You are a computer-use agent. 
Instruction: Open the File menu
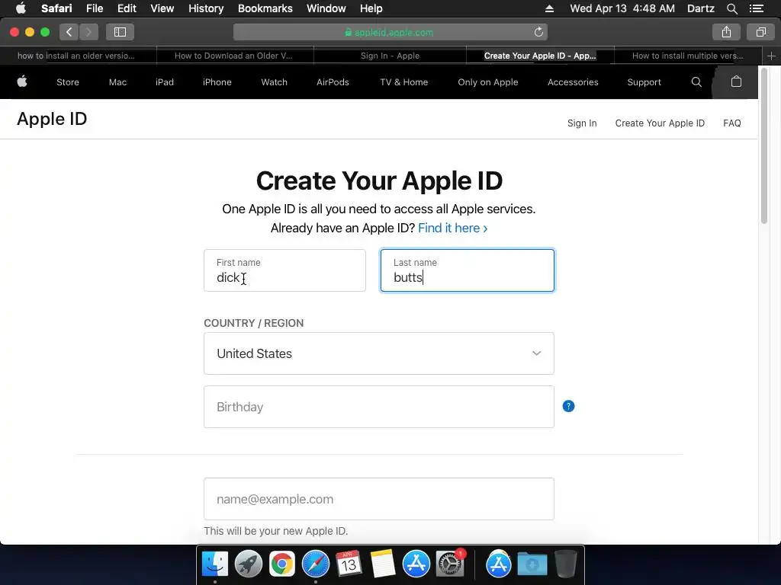pyautogui.click(x=94, y=8)
